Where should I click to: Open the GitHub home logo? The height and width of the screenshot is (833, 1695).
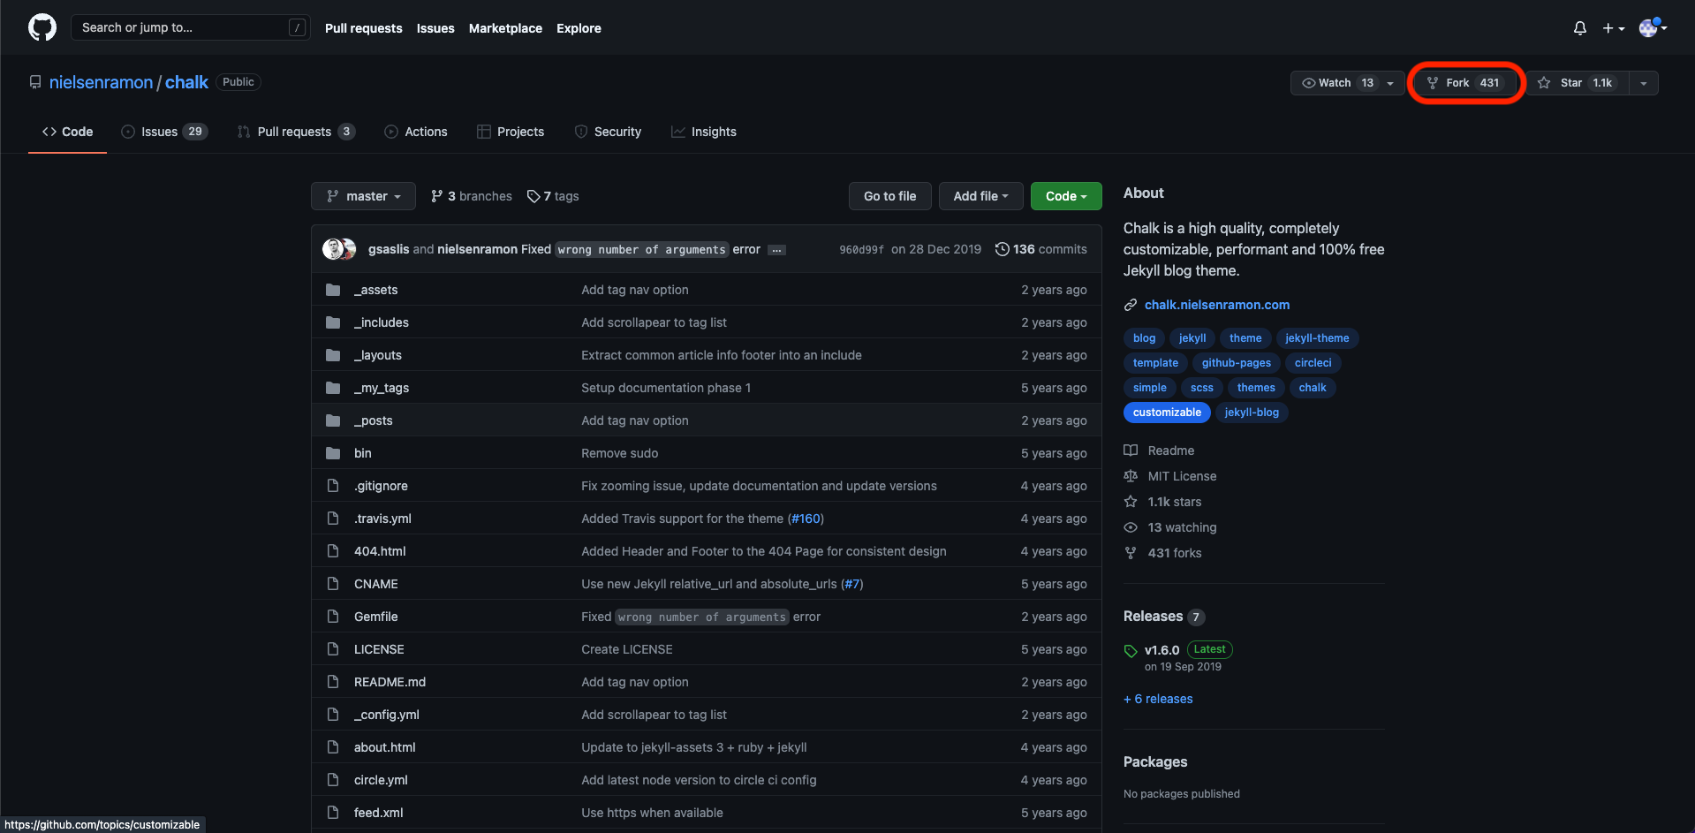point(42,27)
